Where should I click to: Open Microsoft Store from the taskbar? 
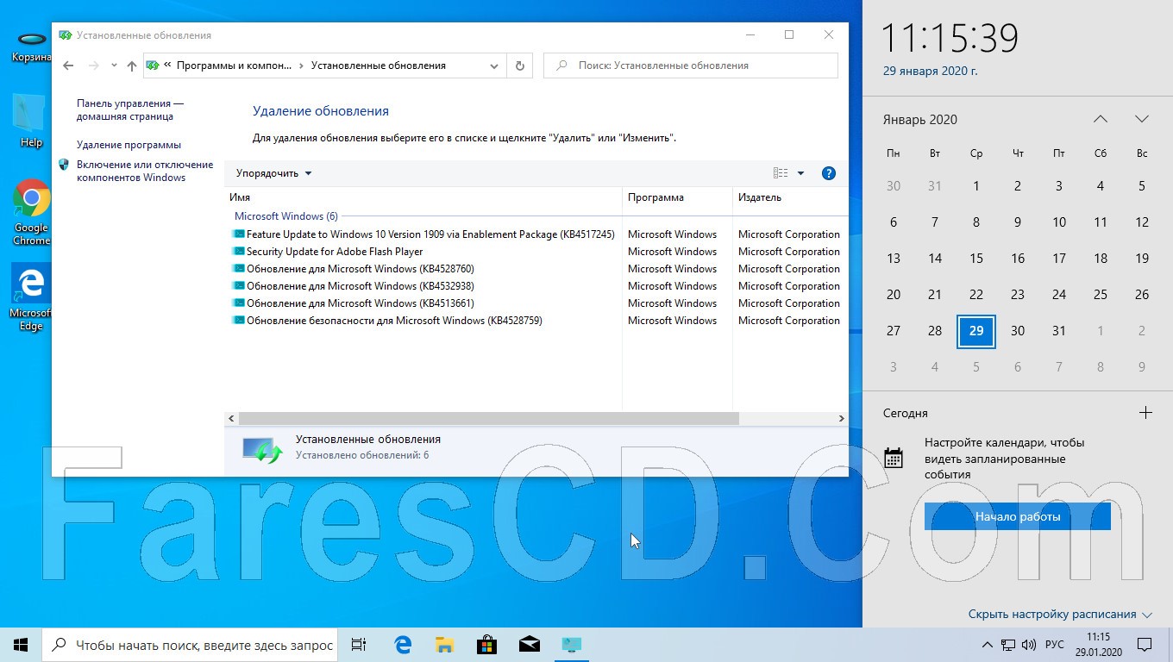click(487, 645)
